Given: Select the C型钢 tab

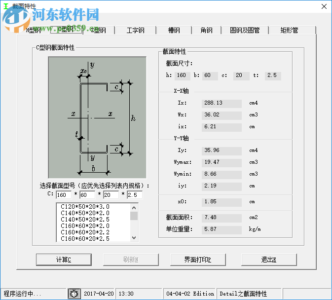Looking at the screenshot, I should [x=66, y=30].
